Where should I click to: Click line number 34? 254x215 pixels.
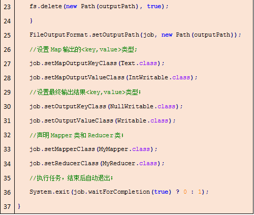[x=7, y=164]
